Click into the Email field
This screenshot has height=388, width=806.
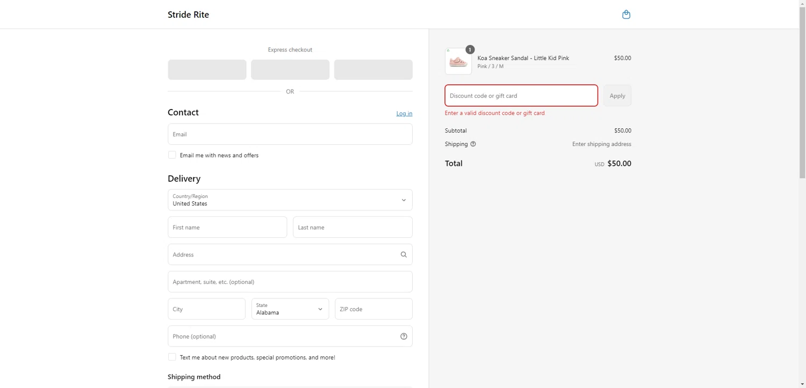click(x=290, y=134)
